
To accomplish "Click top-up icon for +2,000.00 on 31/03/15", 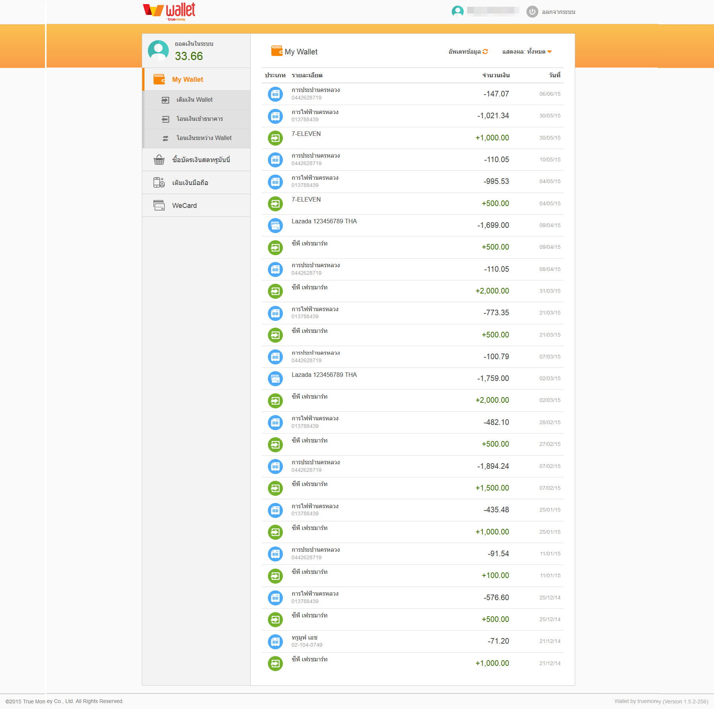I will 275,291.
